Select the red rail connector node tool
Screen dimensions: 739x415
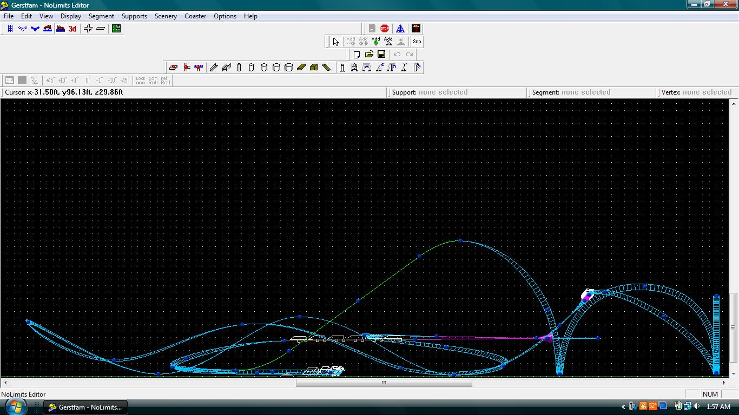click(x=186, y=68)
